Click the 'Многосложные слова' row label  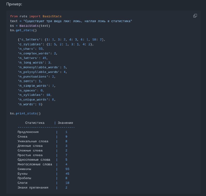35,164
